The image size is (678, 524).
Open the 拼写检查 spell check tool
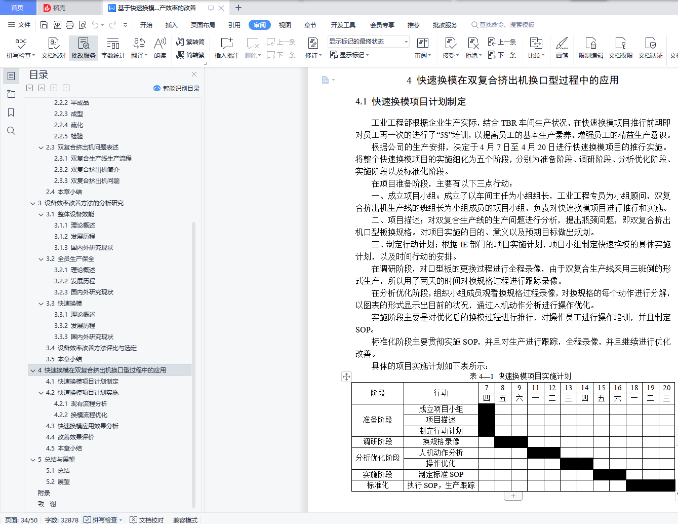[x=20, y=48]
